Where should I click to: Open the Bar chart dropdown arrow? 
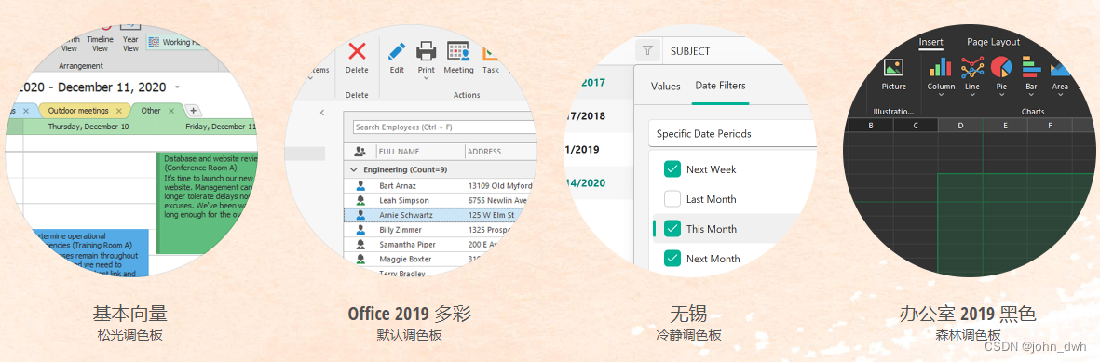coord(1031,96)
